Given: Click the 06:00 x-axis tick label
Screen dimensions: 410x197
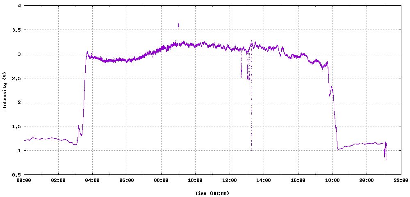Looking at the screenshot, I should 127,180.
